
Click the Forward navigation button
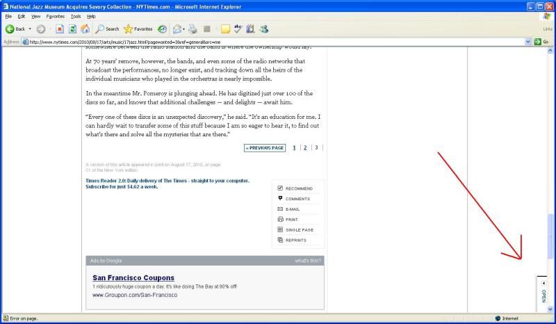[x=41, y=29]
